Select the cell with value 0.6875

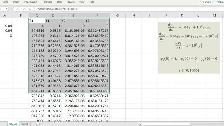[x=53, y=31]
